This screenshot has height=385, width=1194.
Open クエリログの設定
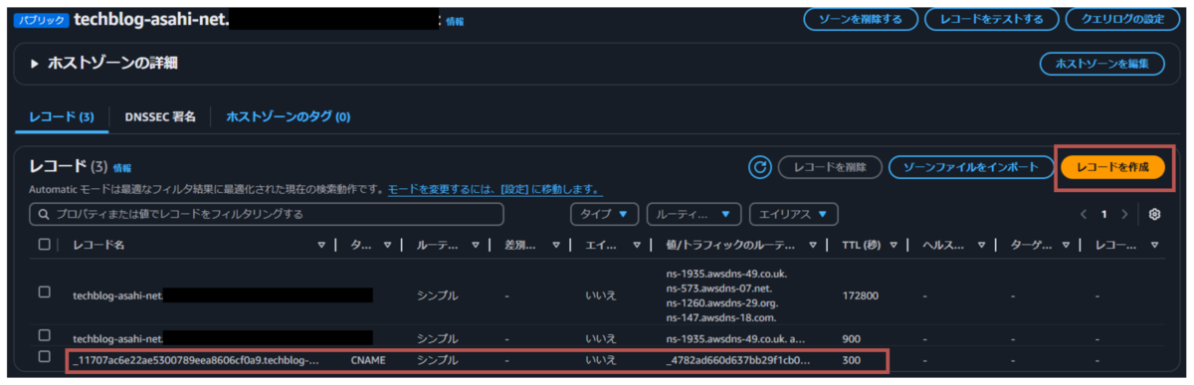click(1122, 19)
